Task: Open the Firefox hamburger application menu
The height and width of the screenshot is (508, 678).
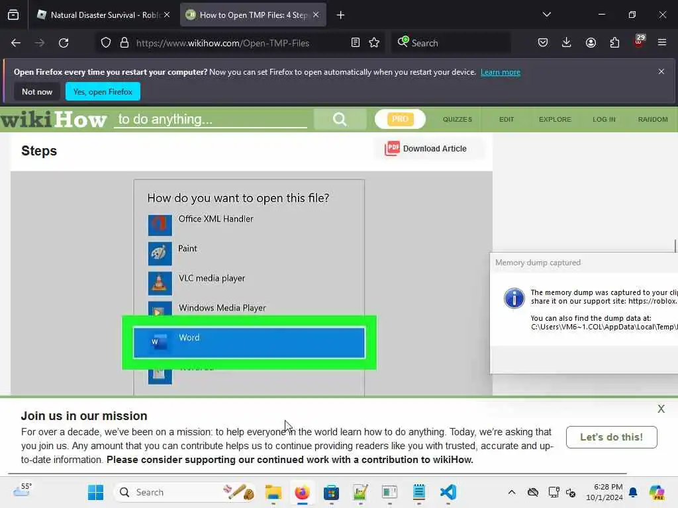Action: pyautogui.click(x=662, y=43)
